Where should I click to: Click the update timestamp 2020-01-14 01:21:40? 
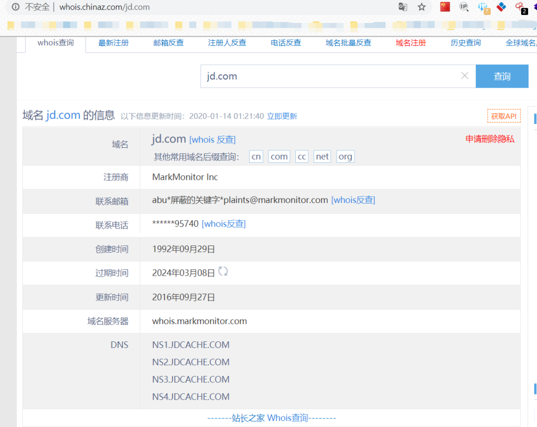tap(226, 116)
